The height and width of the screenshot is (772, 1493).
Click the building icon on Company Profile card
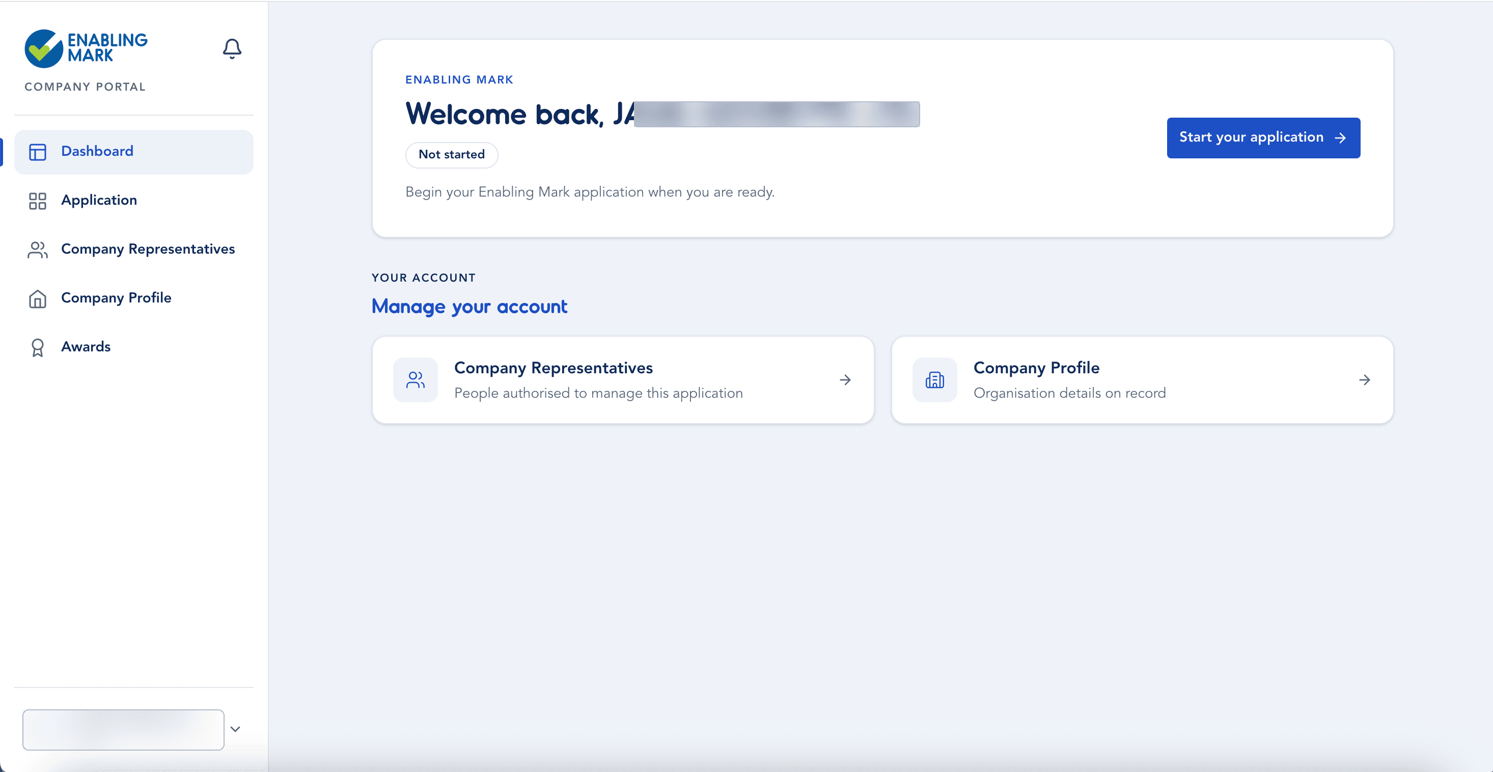click(934, 379)
